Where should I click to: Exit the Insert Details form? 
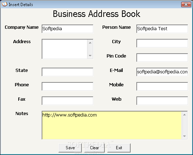[x=119, y=148]
